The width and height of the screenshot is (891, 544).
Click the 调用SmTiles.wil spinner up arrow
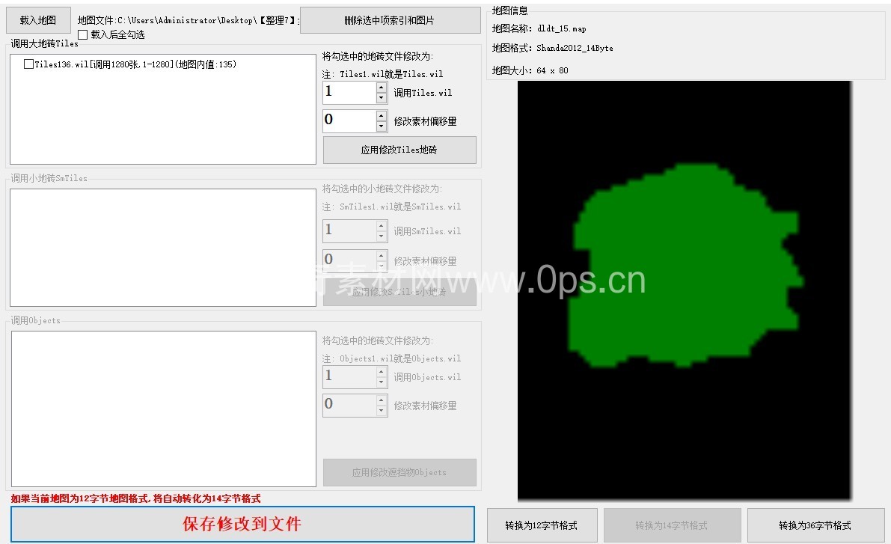(x=382, y=225)
